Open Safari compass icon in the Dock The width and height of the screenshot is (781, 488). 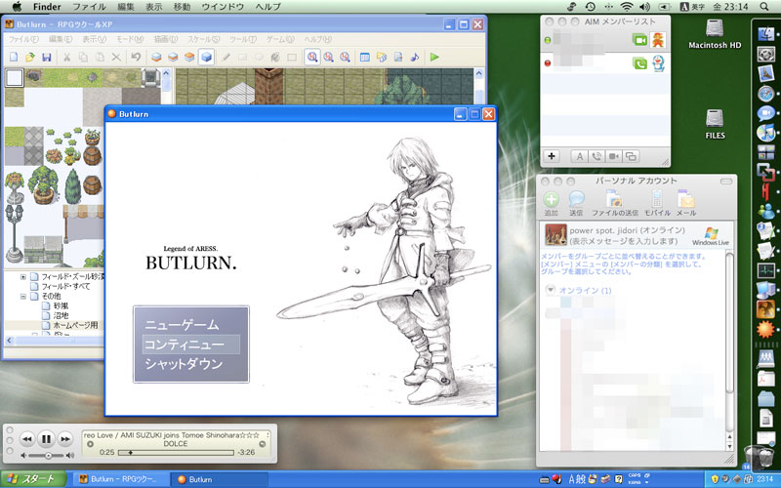tap(766, 94)
